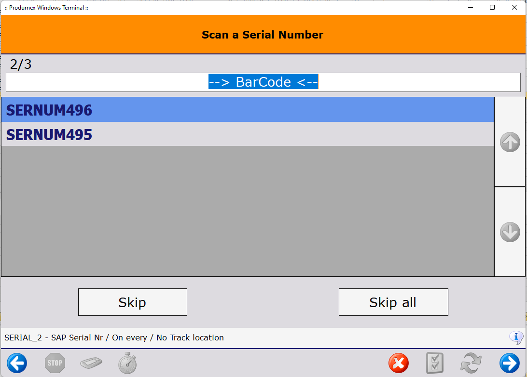Screen dimensions: 527x377
Task: Open the info speech bubble icon
Action: coord(516,338)
